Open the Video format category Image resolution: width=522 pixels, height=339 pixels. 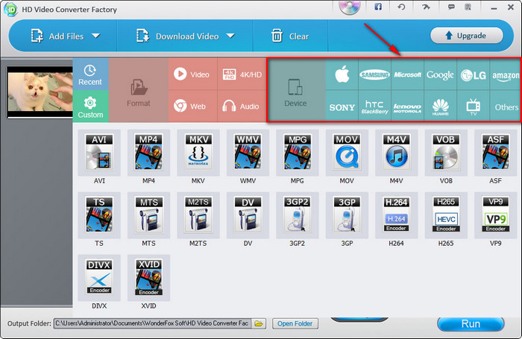click(x=192, y=74)
